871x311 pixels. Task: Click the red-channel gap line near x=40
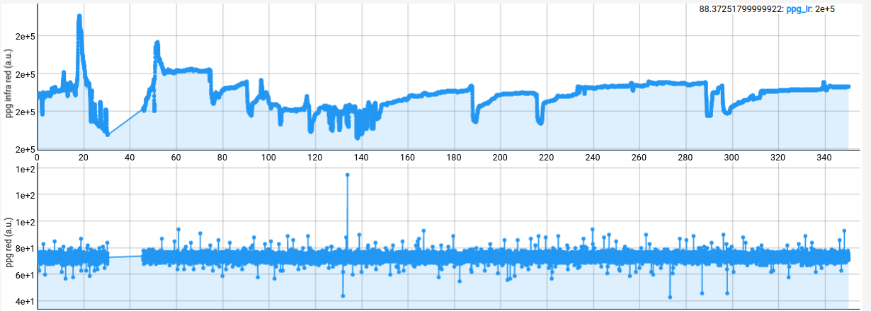point(125,257)
